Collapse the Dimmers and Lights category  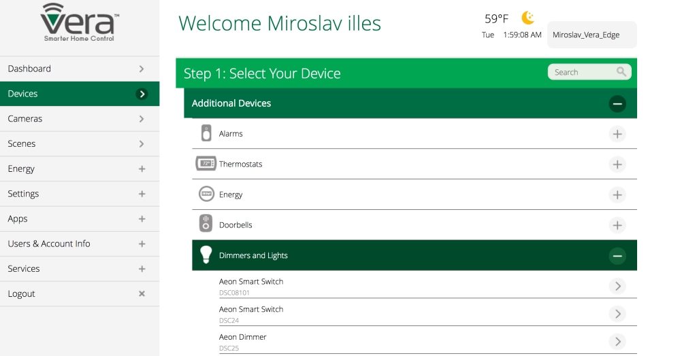click(617, 255)
